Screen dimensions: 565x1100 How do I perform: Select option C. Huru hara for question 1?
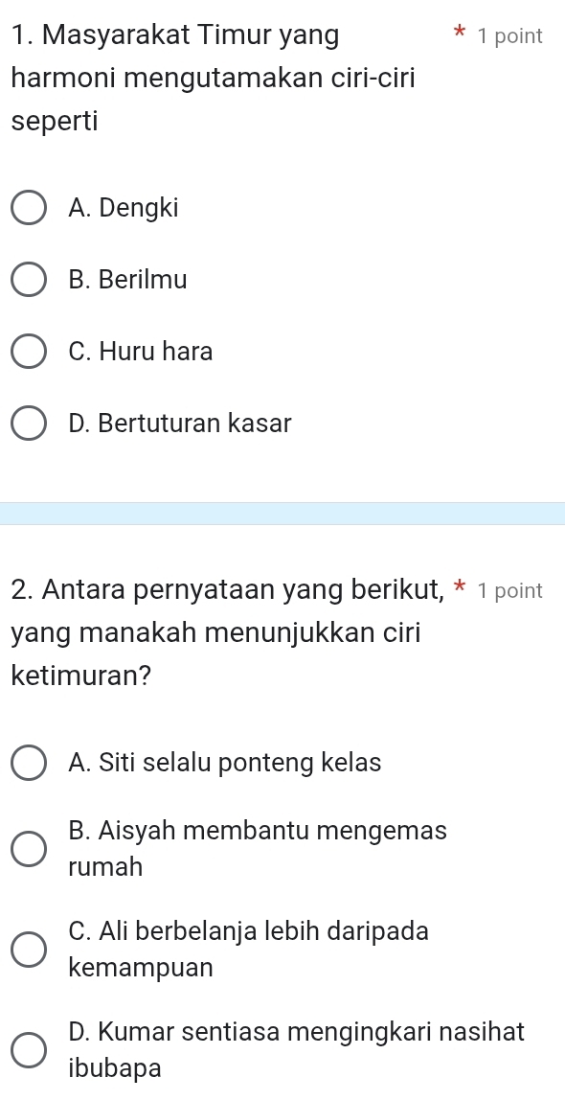[x=29, y=352]
